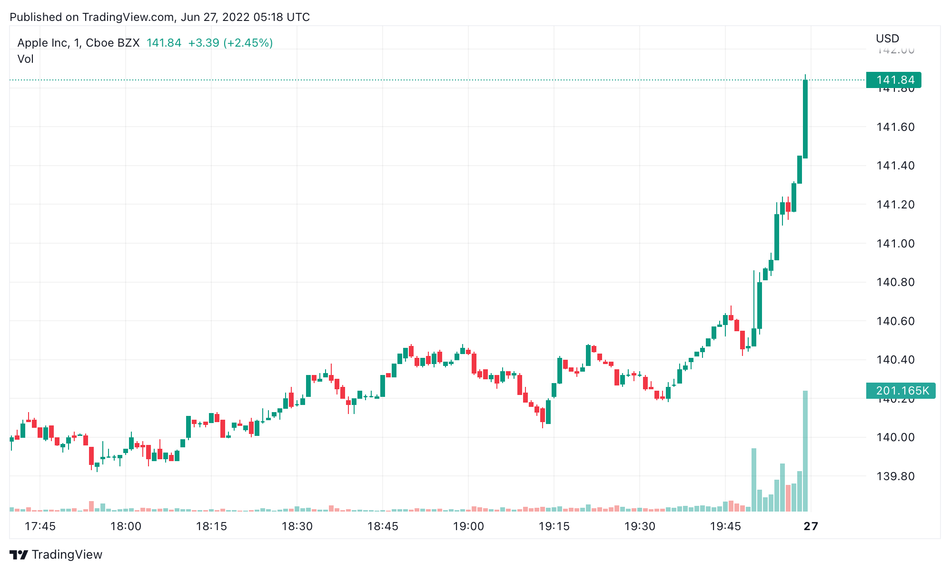Screen dimensions: 950x572
Task: Click the Vol indicator label
Action: pos(26,59)
